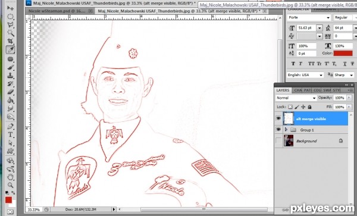Select the Pen tool
The height and width of the screenshot is (216, 357).
(10, 126)
